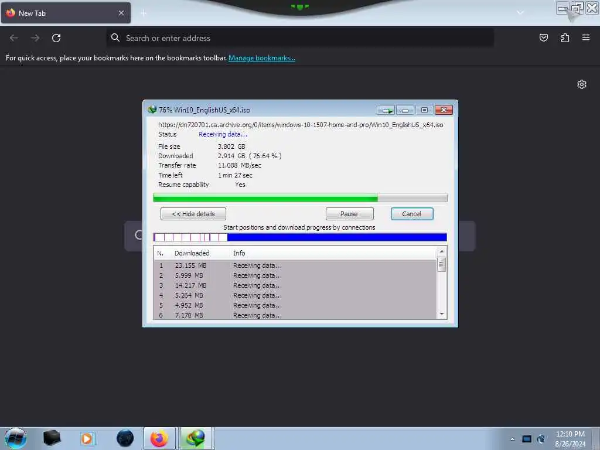Click the green download progress bar
Image resolution: width=600 pixels, height=450 pixels.
coord(300,198)
